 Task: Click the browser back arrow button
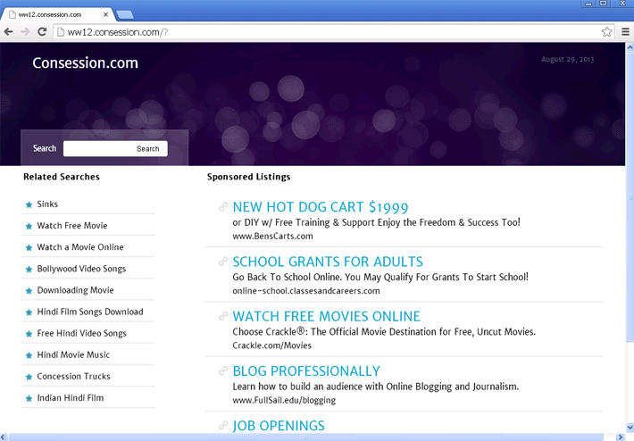(x=9, y=32)
